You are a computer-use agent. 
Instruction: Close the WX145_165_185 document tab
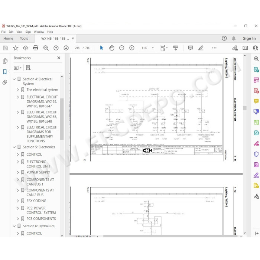(73, 38)
